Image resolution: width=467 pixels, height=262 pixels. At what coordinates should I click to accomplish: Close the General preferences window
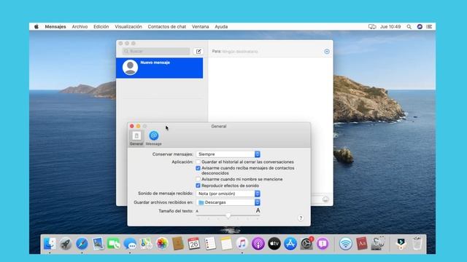pos(132,126)
